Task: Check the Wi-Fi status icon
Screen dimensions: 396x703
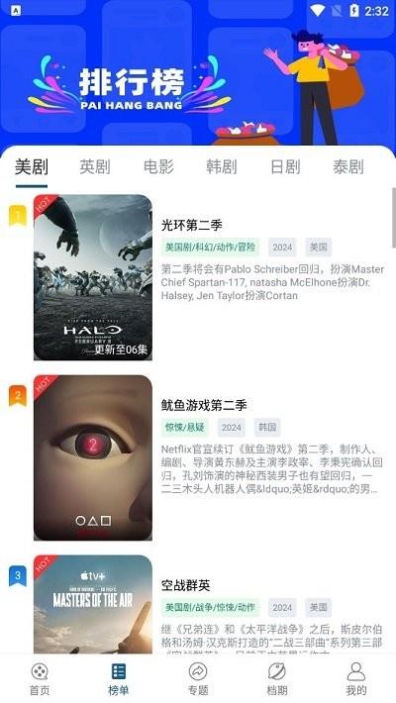Action: point(317,10)
